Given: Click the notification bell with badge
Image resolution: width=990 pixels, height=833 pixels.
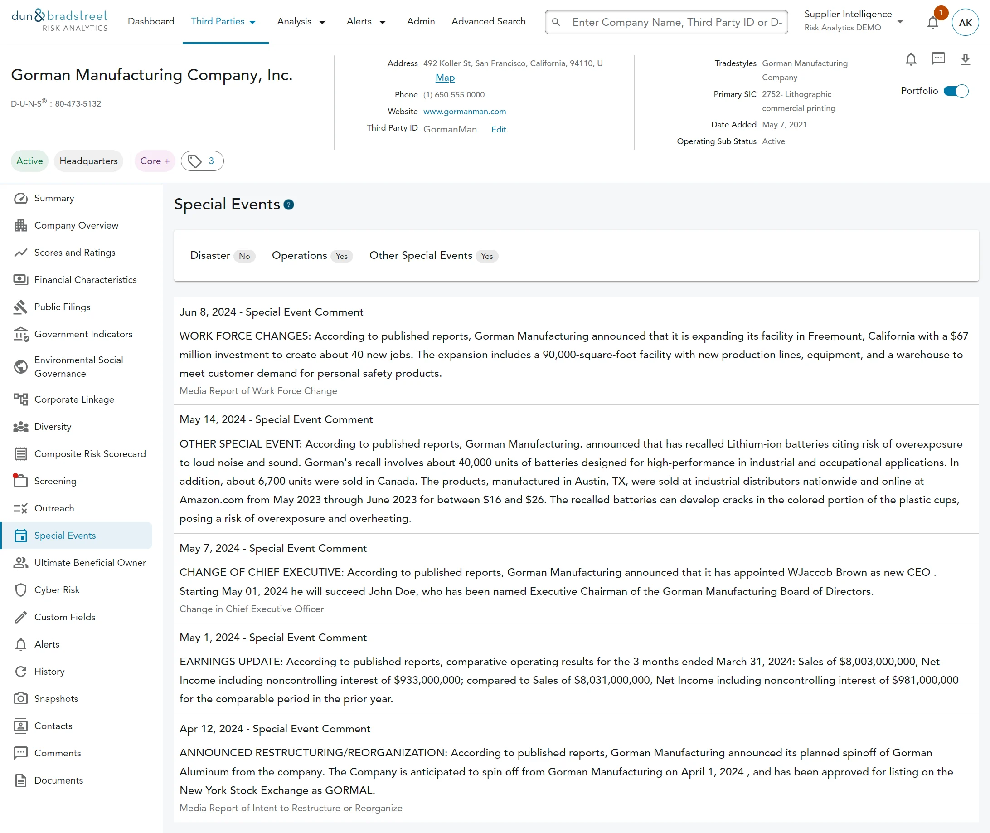Looking at the screenshot, I should click(933, 22).
